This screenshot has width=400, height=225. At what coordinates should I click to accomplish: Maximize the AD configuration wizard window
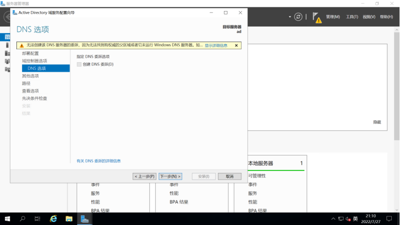(x=226, y=13)
